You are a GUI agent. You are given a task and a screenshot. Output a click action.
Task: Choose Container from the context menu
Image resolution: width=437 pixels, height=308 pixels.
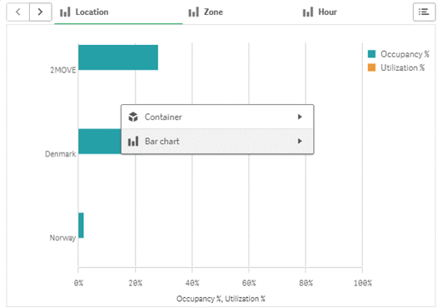pyautogui.click(x=217, y=117)
